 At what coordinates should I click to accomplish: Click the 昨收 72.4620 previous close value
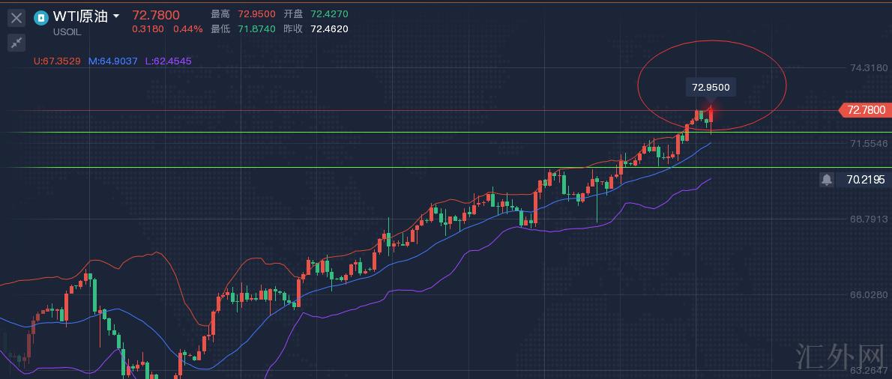329,29
